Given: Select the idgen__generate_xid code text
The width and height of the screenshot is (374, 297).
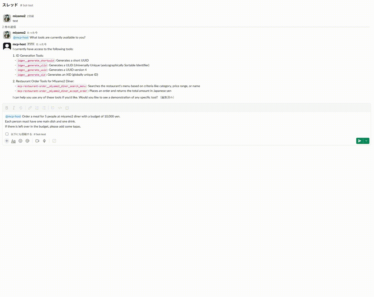Looking at the screenshot, I should (x=31, y=75).
